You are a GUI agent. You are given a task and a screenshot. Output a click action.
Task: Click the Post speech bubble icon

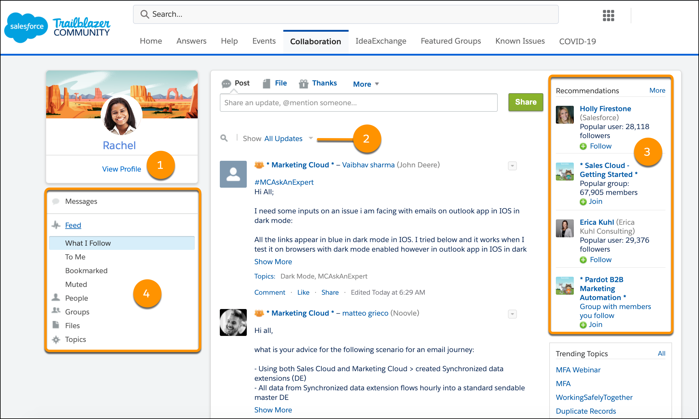pyautogui.click(x=226, y=83)
